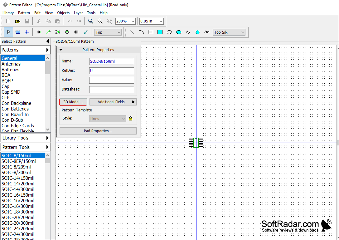Select the filled Ellipse tool

point(179,32)
